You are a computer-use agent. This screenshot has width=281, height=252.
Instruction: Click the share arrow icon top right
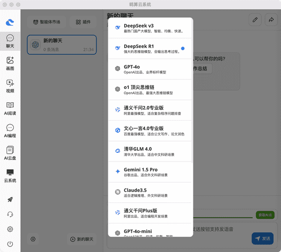tap(271, 19)
